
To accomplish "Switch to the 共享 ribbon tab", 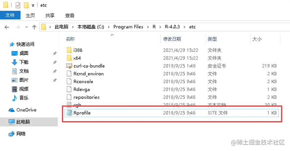I will [50, 15].
